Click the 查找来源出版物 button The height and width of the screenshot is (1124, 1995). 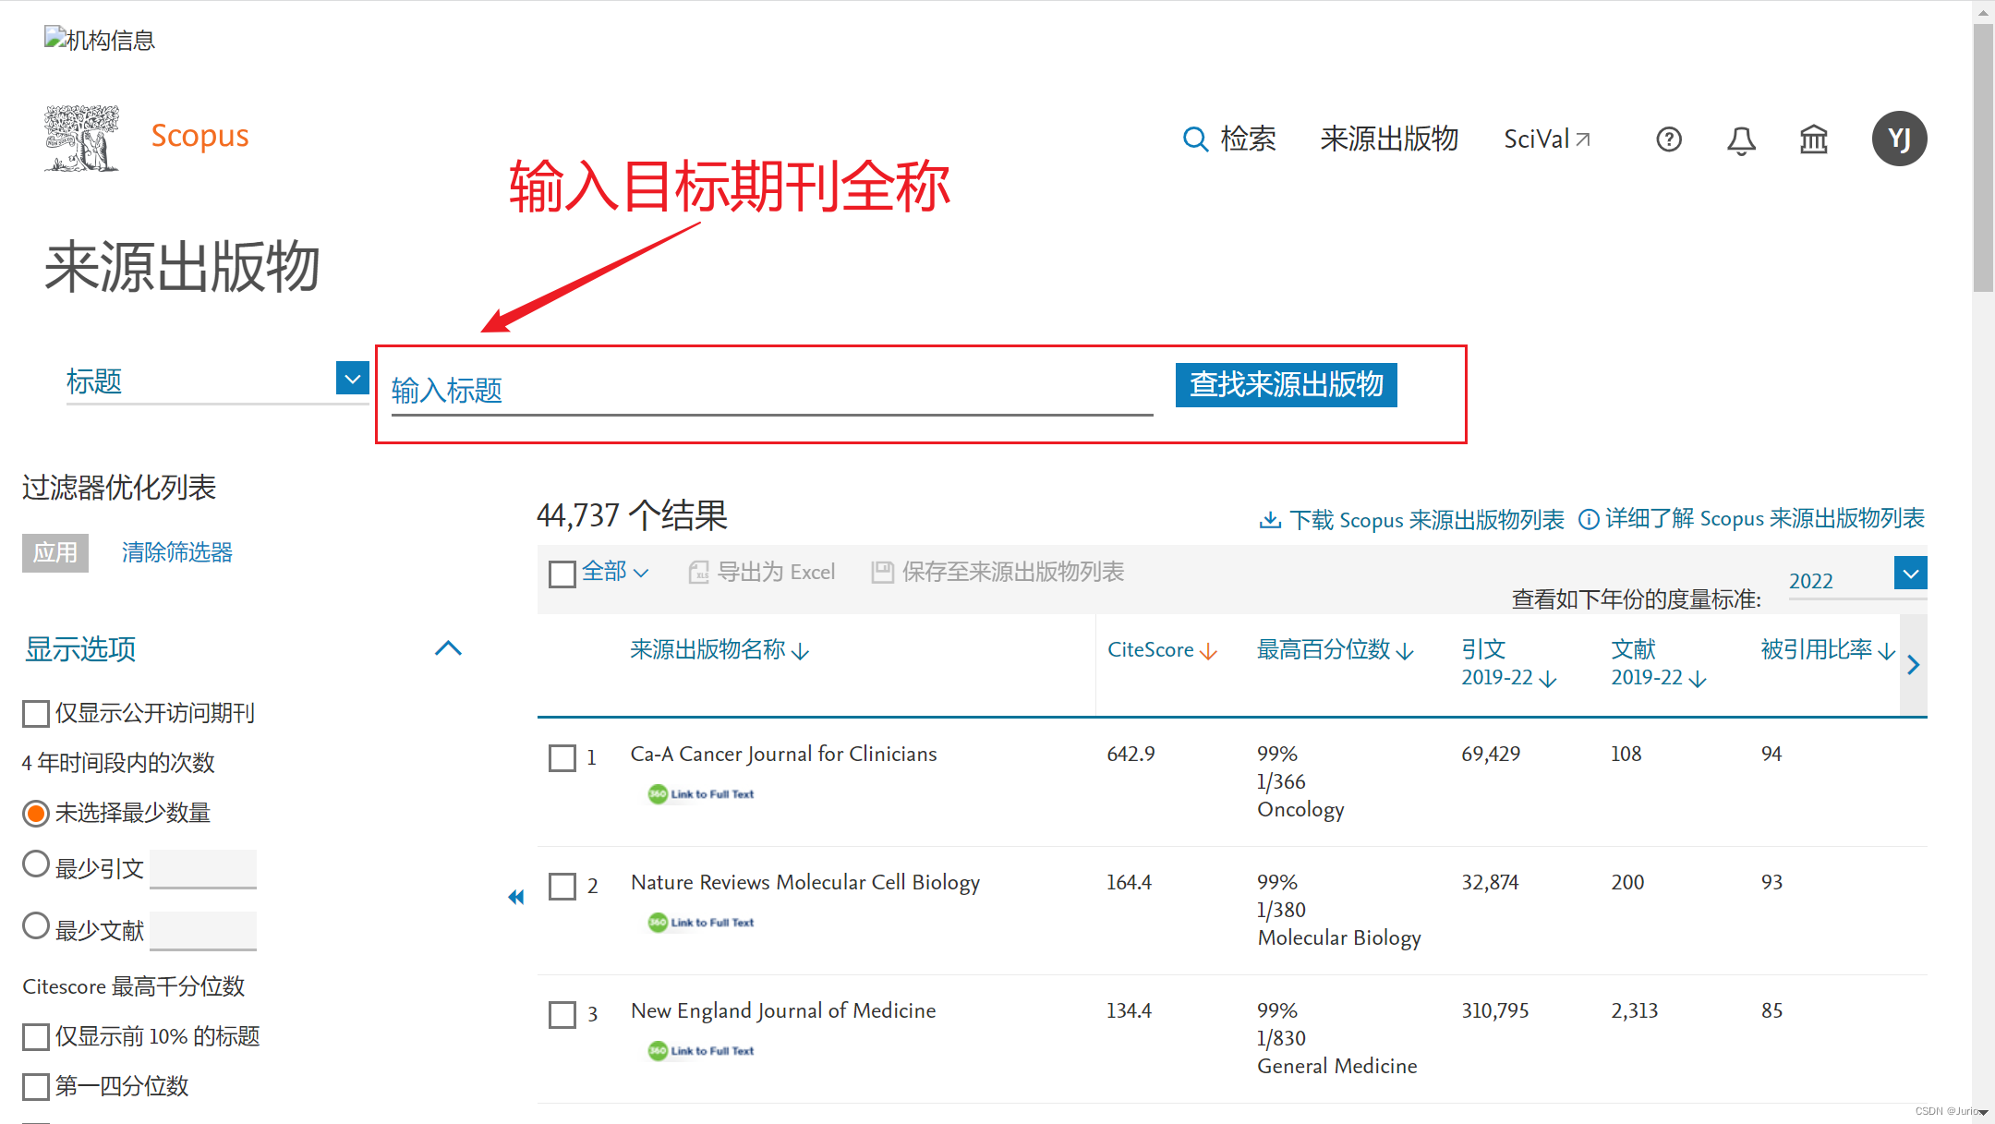point(1286,384)
